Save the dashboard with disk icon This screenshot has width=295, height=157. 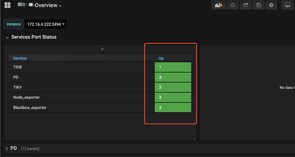pos(259,5)
